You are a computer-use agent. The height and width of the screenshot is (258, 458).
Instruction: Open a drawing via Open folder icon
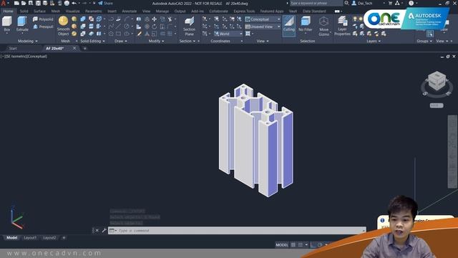pyautogui.click(x=24, y=3)
